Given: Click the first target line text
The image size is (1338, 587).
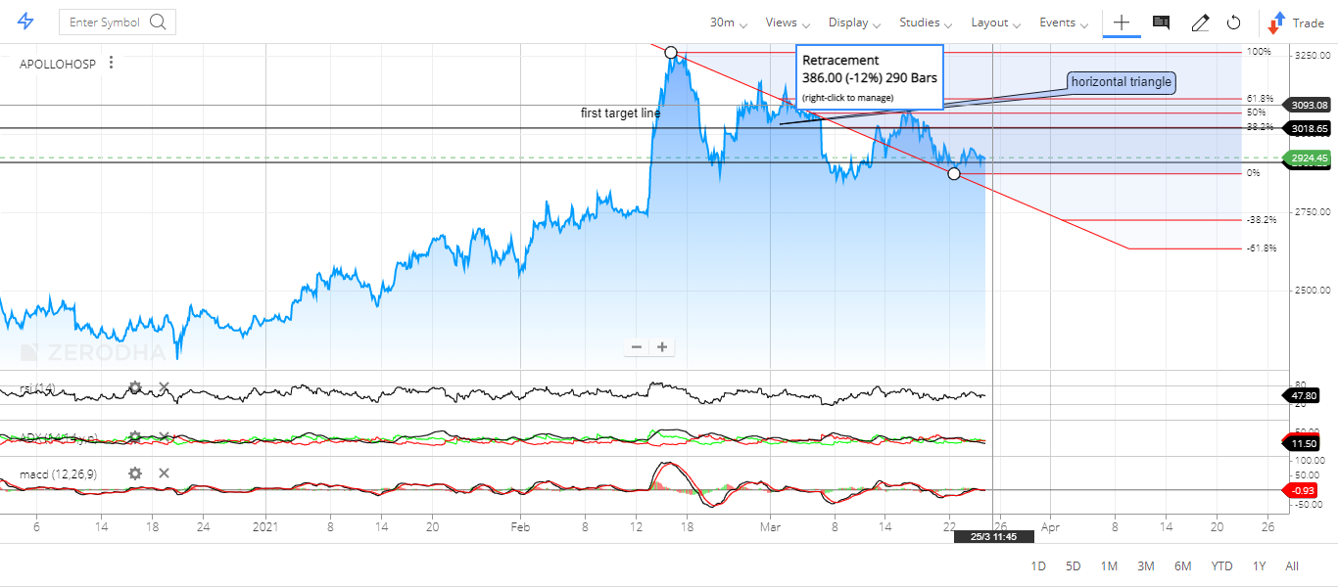Looking at the screenshot, I should [620, 113].
